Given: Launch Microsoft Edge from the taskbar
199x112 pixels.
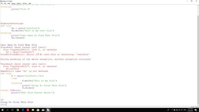Looking at the screenshot, I should click(23, 110).
